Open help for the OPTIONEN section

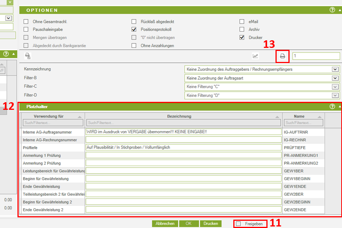click(332, 10)
